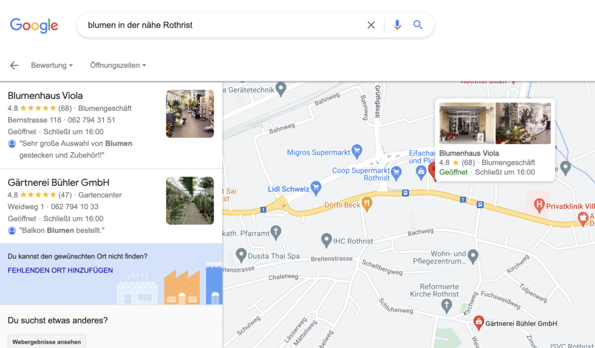
Task: Select the Eifachar shopping bag pin
Action: [x=421, y=173]
